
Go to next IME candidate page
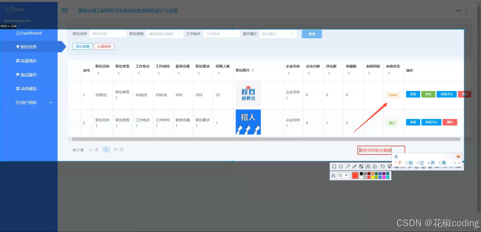tap(455, 163)
